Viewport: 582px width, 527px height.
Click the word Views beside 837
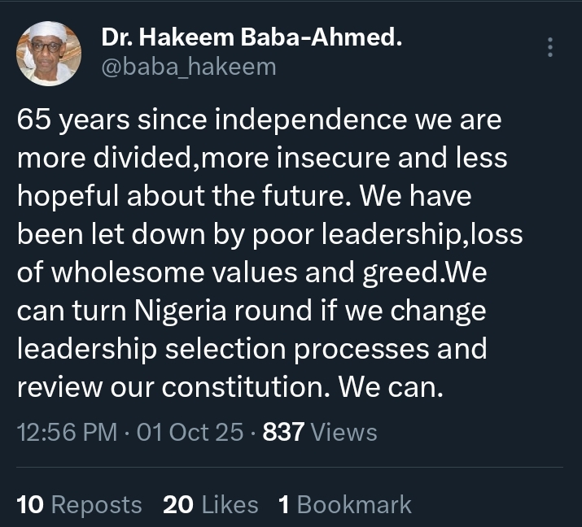tap(344, 432)
